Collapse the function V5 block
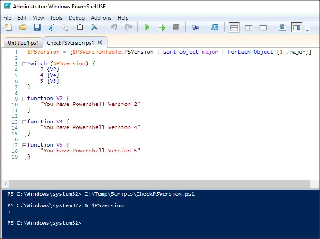The image size is (320, 239). pyautogui.click(x=24, y=145)
